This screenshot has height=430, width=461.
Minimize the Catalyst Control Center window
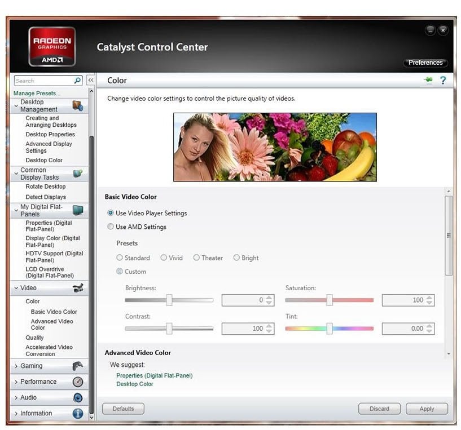(x=431, y=30)
